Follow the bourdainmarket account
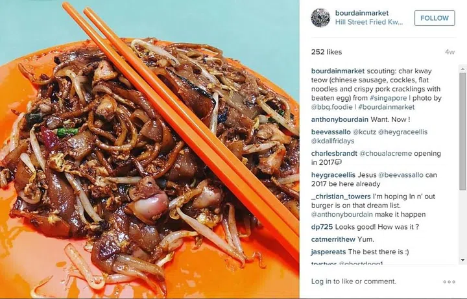 435,18
